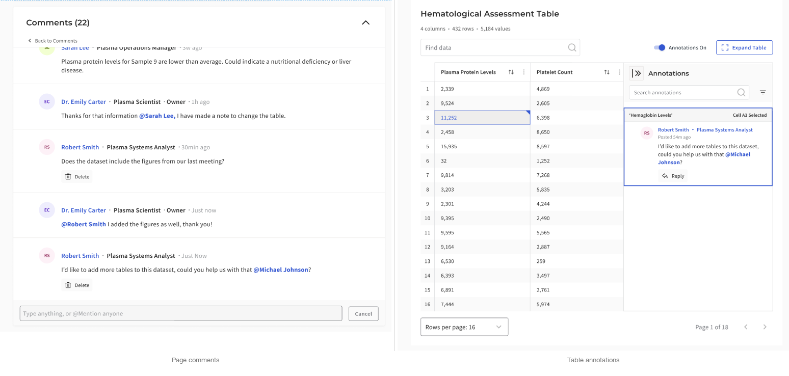Sort the Platelet Count column
The height and width of the screenshot is (376, 789).
(x=607, y=72)
